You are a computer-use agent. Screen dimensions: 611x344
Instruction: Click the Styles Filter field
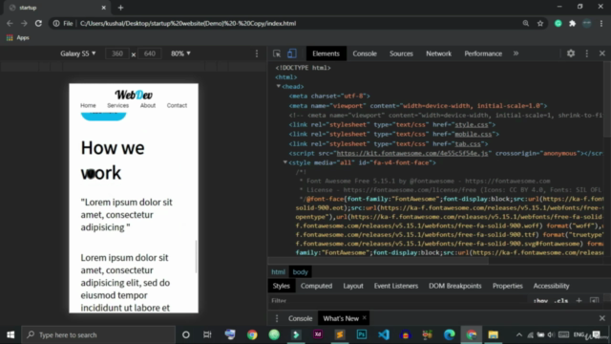pyautogui.click(x=397, y=301)
